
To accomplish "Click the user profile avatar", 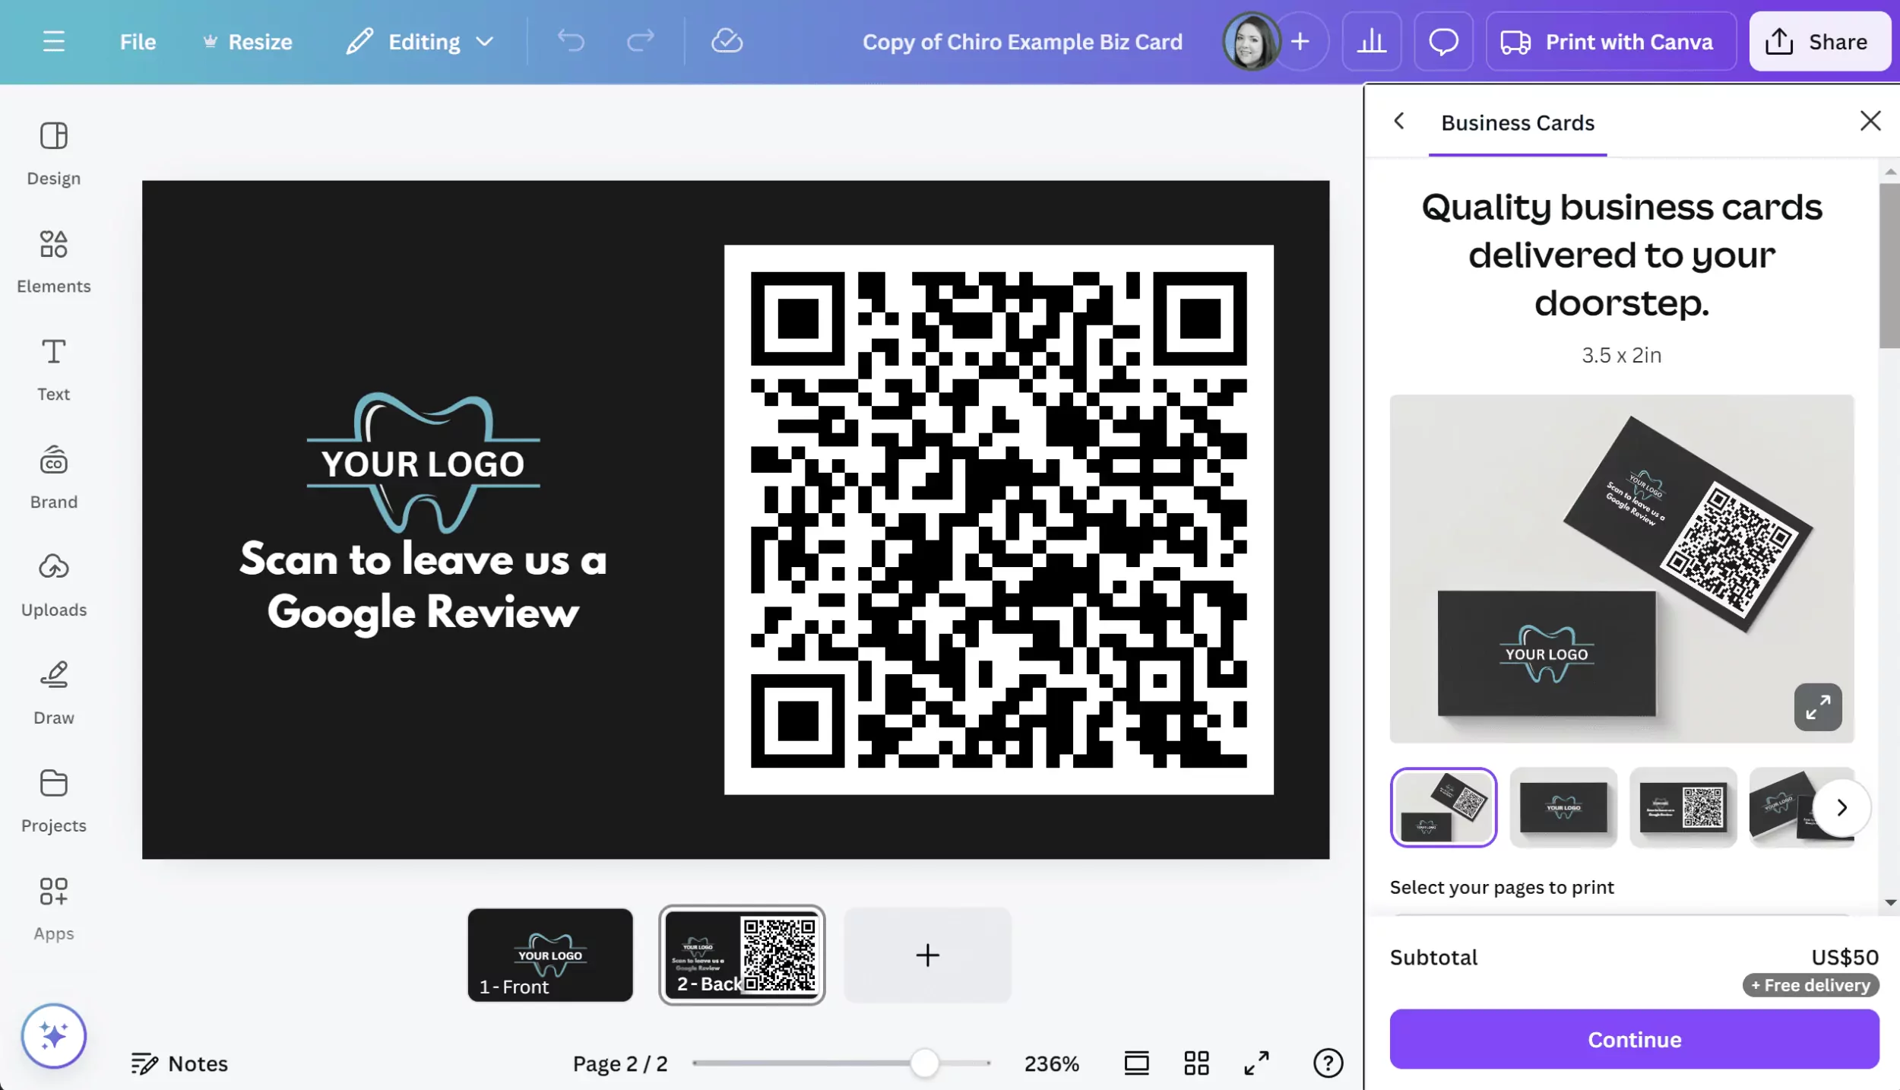I will click(x=1250, y=41).
